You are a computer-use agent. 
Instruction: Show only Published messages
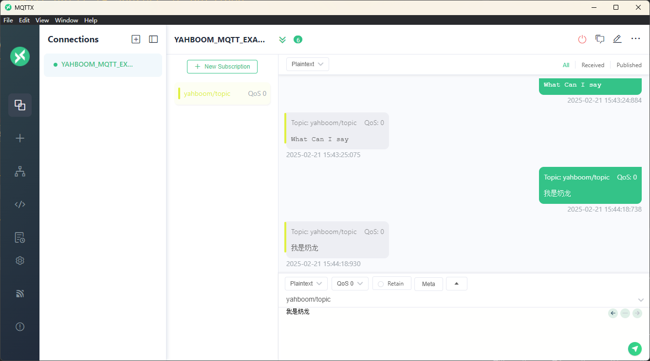tap(629, 65)
